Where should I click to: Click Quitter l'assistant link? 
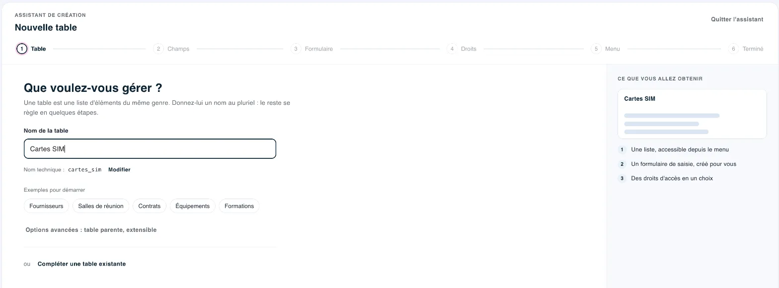tap(737, 19)
